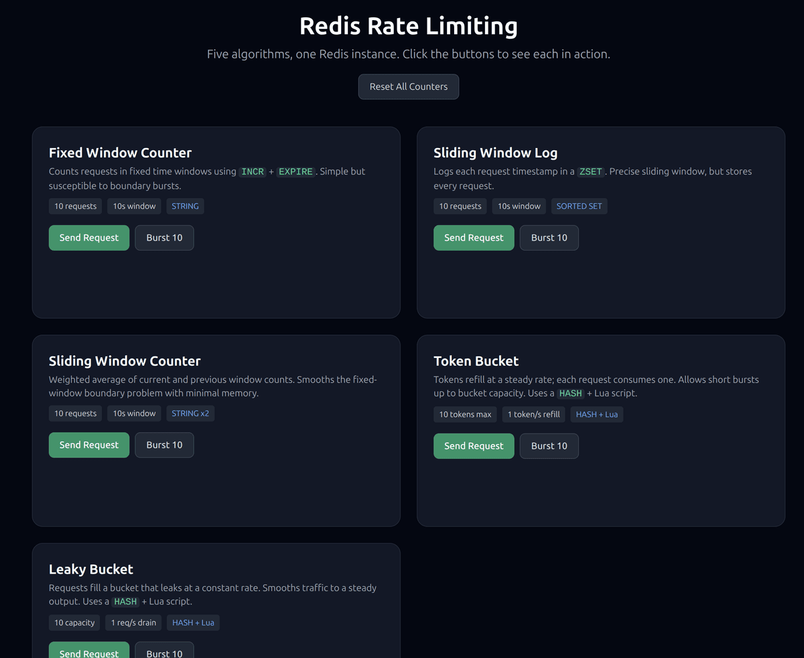Send a request to Token Bucket
The height and width of the screenshot is (658, 804).
(474, 446)
